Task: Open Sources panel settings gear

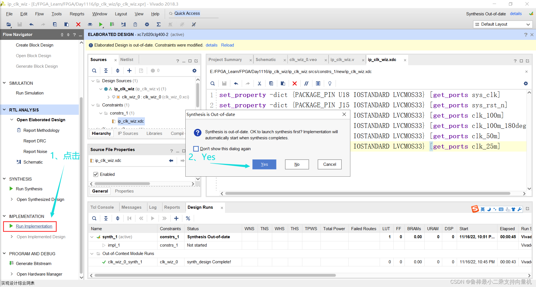Action: point(194,71)
